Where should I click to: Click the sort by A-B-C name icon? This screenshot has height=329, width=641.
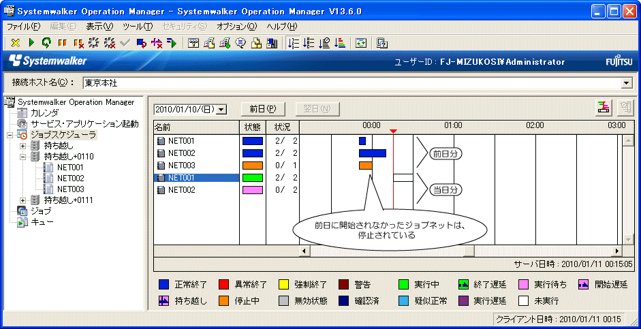pos(309,43)
